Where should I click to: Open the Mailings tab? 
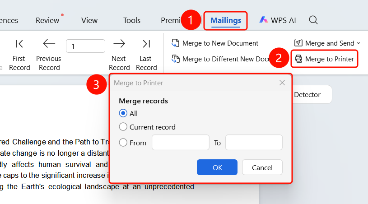[225, 21]
